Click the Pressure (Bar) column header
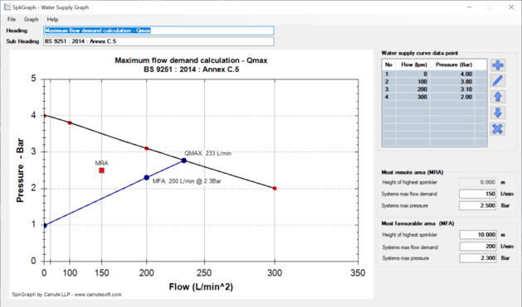The height and width of the screenshot is (307, 522). (451, 65)
